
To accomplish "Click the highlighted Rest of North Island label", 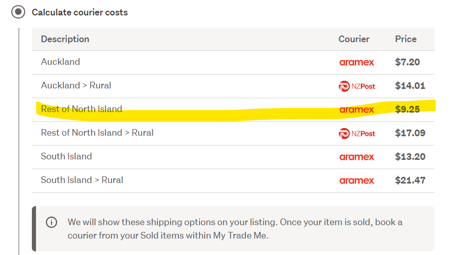I will (82, 109).
